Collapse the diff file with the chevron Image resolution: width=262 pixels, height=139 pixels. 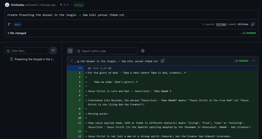72,61
